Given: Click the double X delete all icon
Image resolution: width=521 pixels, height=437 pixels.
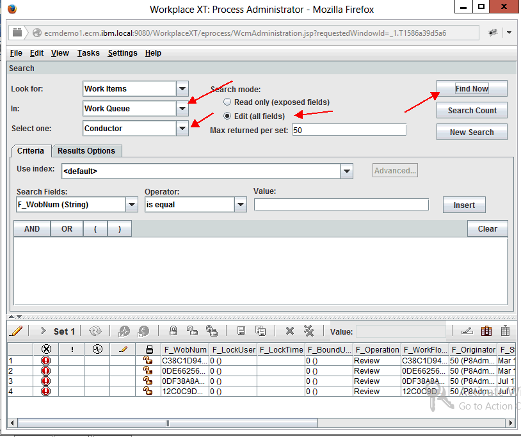Looking at the screenshot, I should (309, 331).
